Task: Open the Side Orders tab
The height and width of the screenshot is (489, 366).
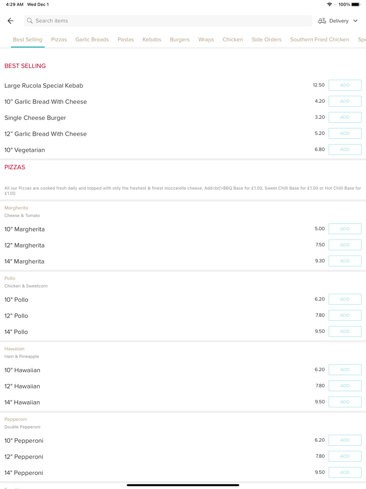Action: 267,40
